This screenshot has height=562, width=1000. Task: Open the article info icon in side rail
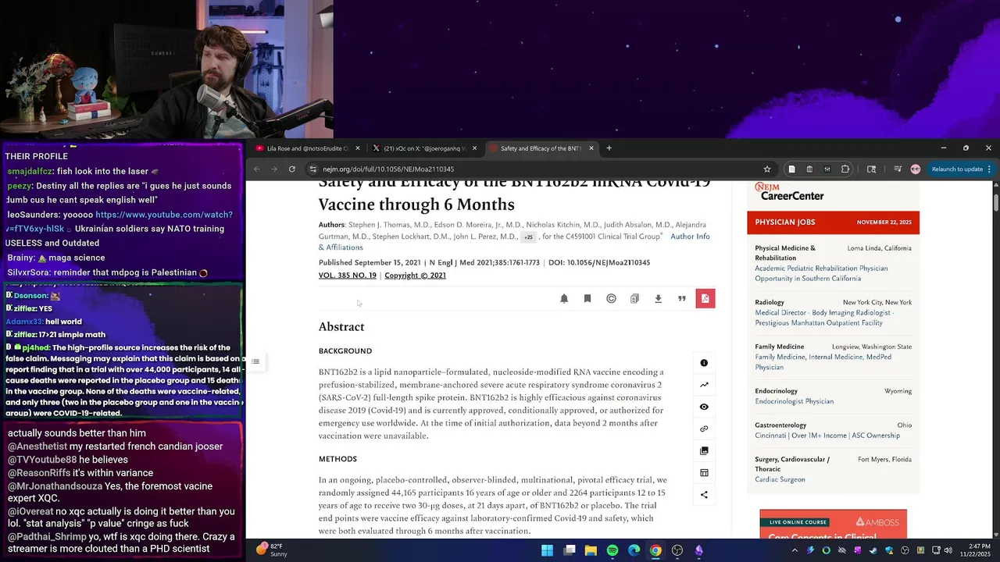point(704,363)
